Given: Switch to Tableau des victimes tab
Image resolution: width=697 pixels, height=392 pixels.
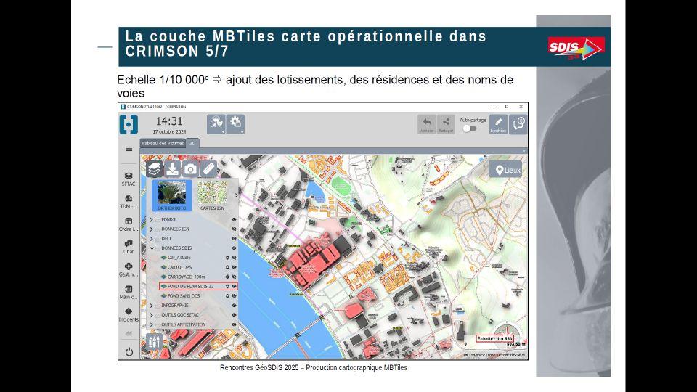Looking at the screenshot, I should pos(163,143).
